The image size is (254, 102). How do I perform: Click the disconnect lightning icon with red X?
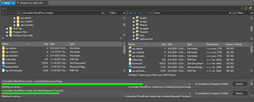pyautogui.click(x=251, y=8)
